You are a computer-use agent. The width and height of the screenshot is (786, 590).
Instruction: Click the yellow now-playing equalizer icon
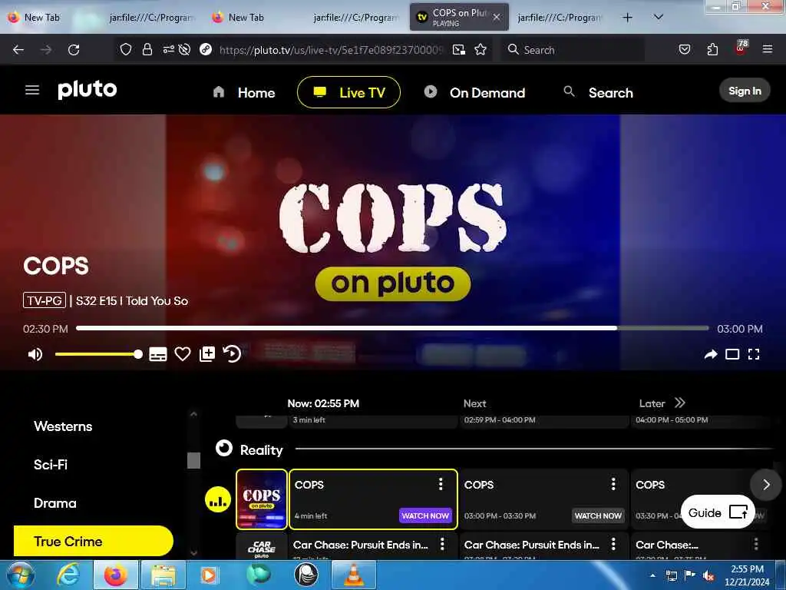point(217,499)
